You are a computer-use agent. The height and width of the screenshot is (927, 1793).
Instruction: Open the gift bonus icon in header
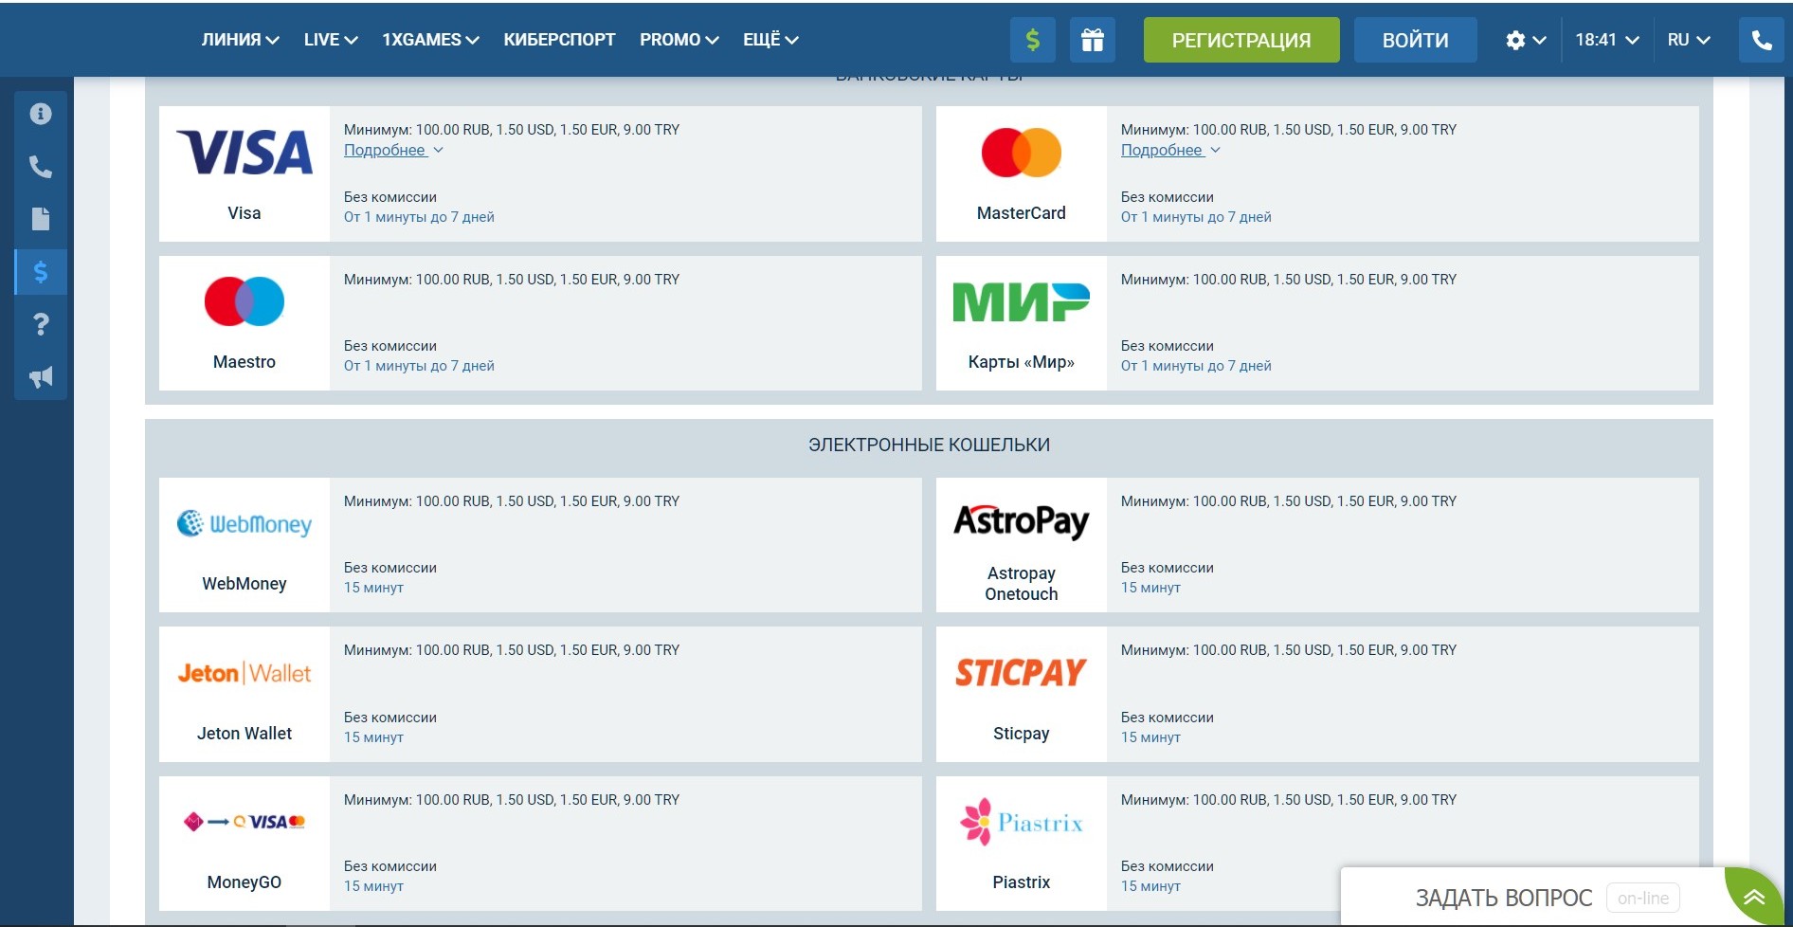1093,40
